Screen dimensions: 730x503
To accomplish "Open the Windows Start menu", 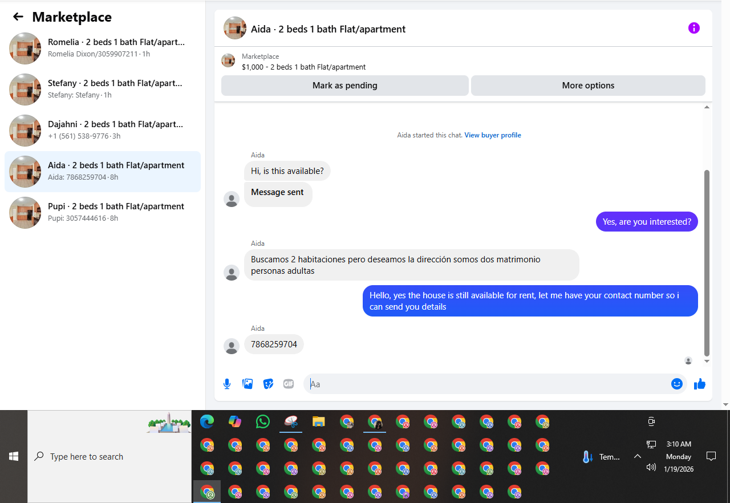I will 14,456.
